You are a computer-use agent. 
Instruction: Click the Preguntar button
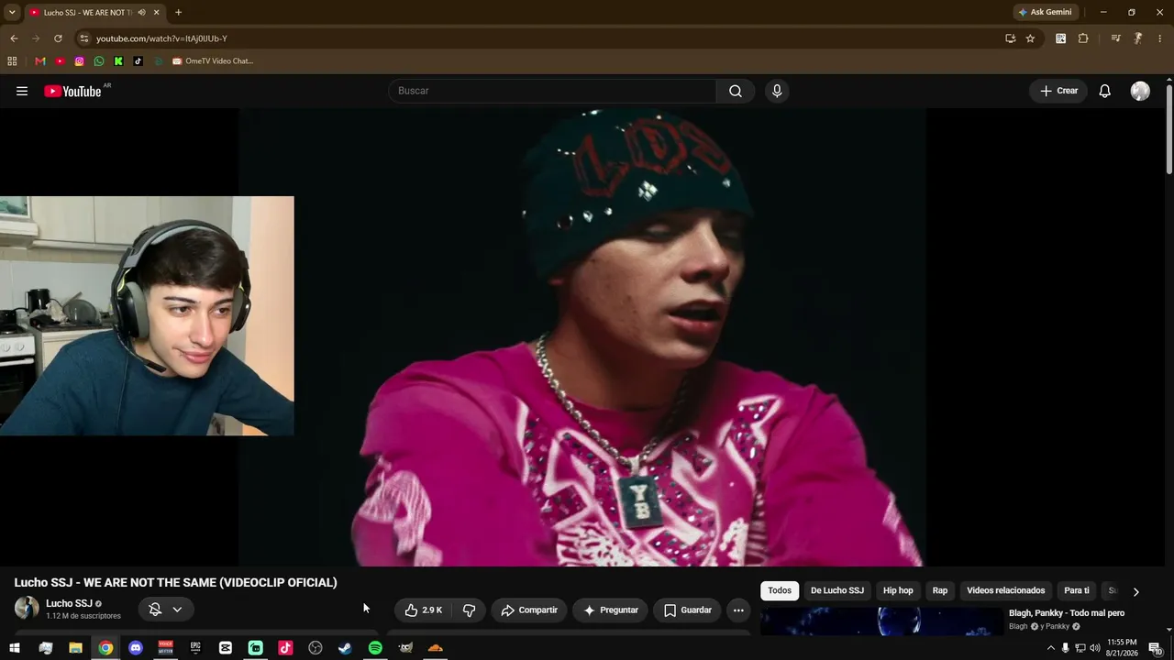pos(611,610)
